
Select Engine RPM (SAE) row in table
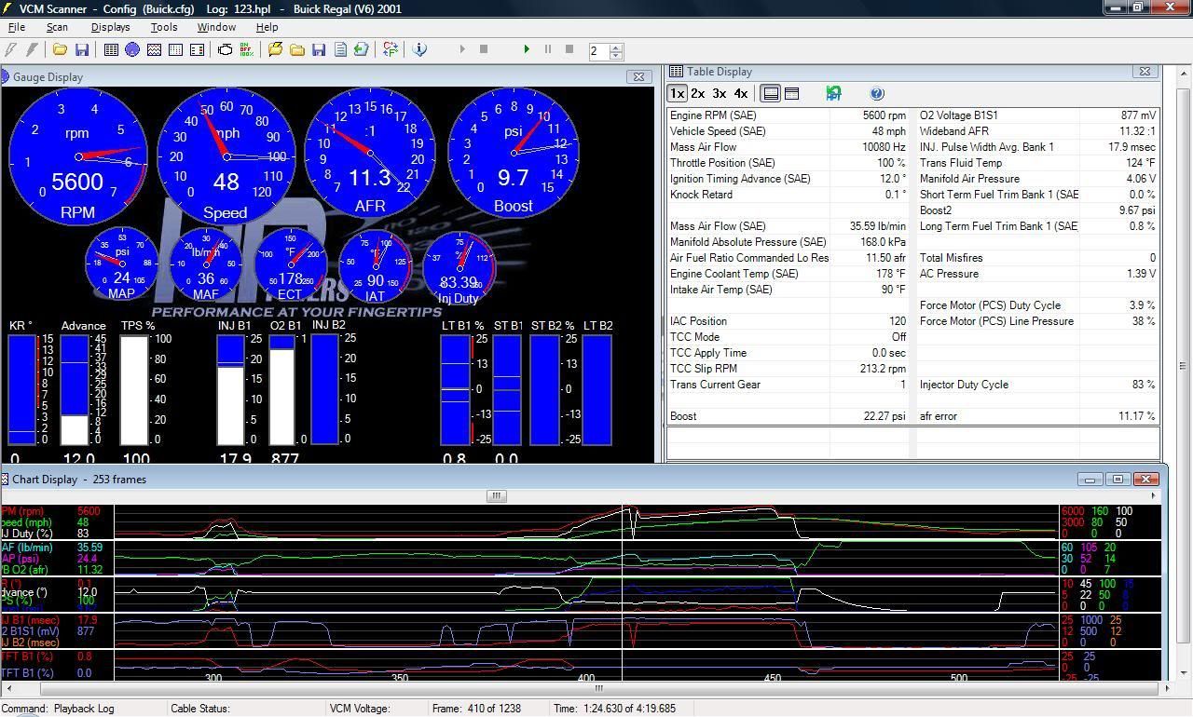(788, 115)
